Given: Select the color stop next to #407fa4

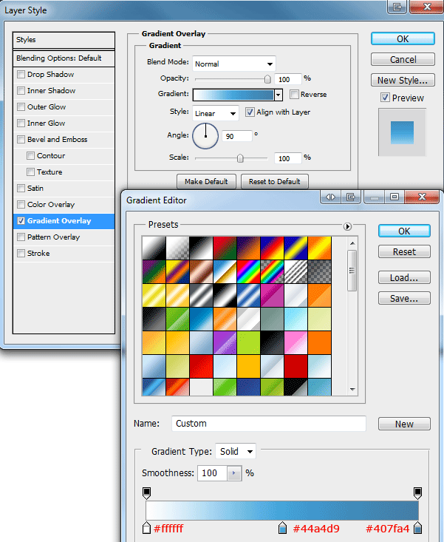Looking at the screenshot, I should (417, 528).
